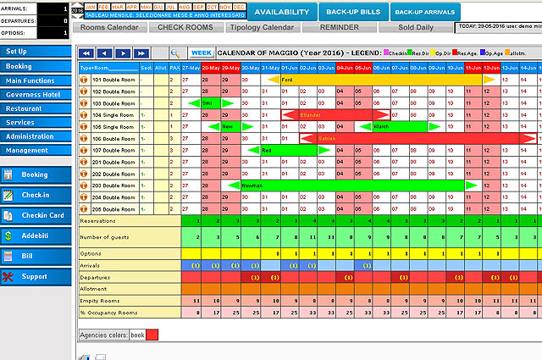The width and height of the screenshot is (542, 360).
Task: Open the Check-in shortcut
Action: pos(36,195)
